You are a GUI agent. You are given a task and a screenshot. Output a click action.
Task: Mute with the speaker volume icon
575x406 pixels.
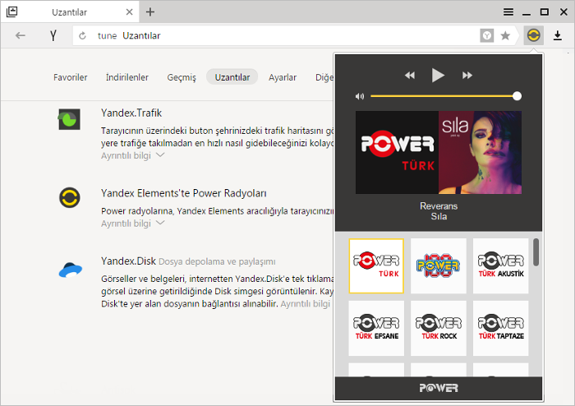pos(360,96)
